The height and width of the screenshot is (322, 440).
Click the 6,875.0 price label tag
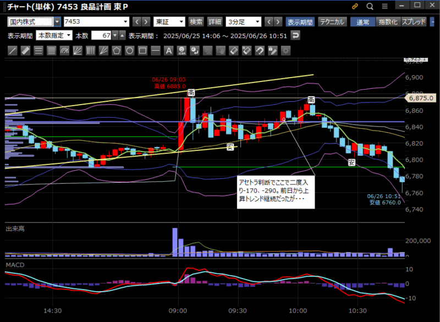click(x=420, y=98)
